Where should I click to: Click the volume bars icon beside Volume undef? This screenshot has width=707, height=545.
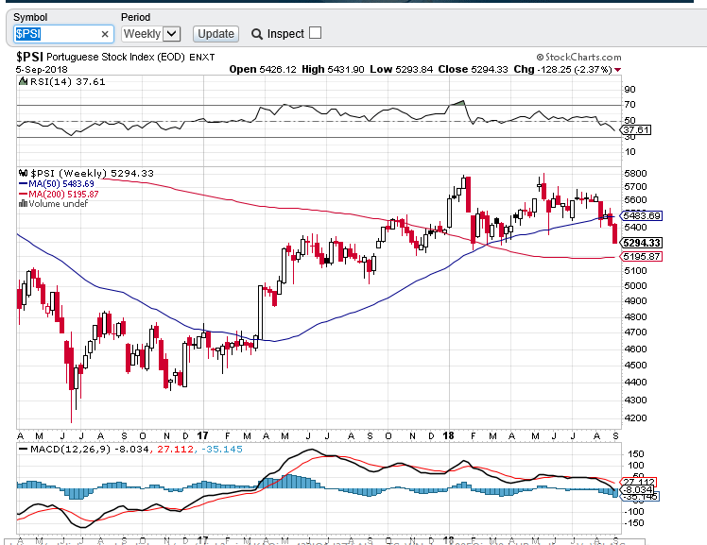[23, 204]
